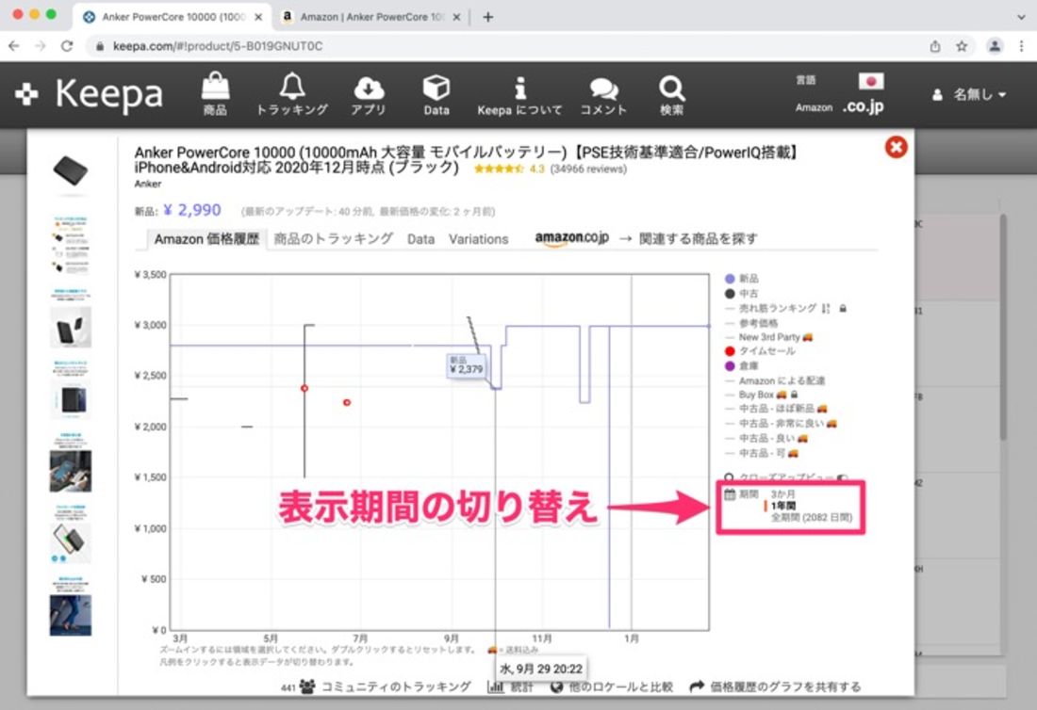The height and width of the screenshot is (710, 1037).
Task: Switch to the Variations tab
Action: pos(478,239)
